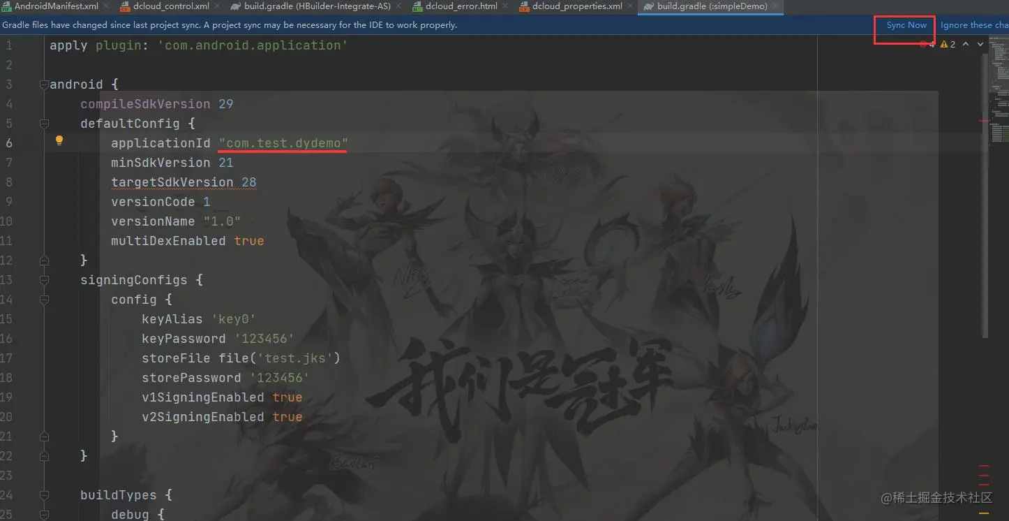This screenshot has height=521, width=1009.
Task: Close the build.gradle (HBuilder-Integrate-AS) tab
Action: pyautogui.click(x=398, y=6)
